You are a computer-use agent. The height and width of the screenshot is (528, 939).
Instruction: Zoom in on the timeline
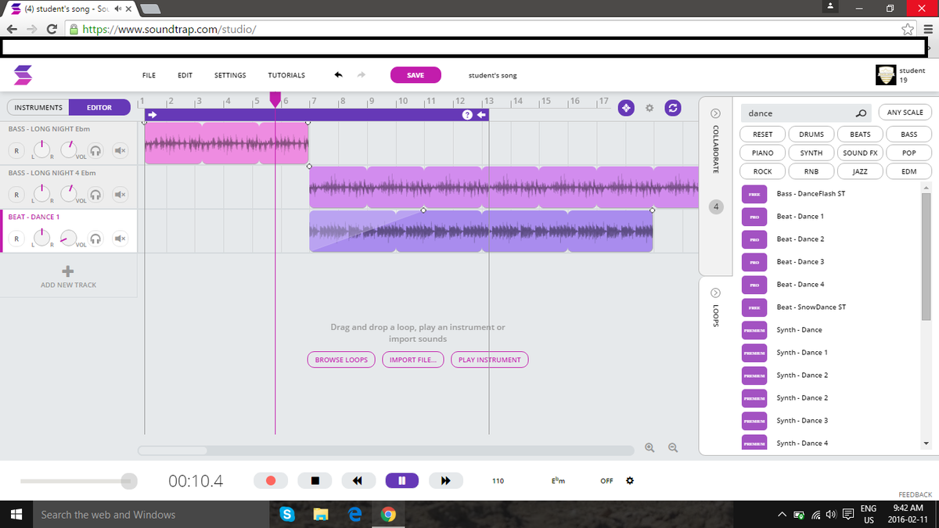pos(649,447)
